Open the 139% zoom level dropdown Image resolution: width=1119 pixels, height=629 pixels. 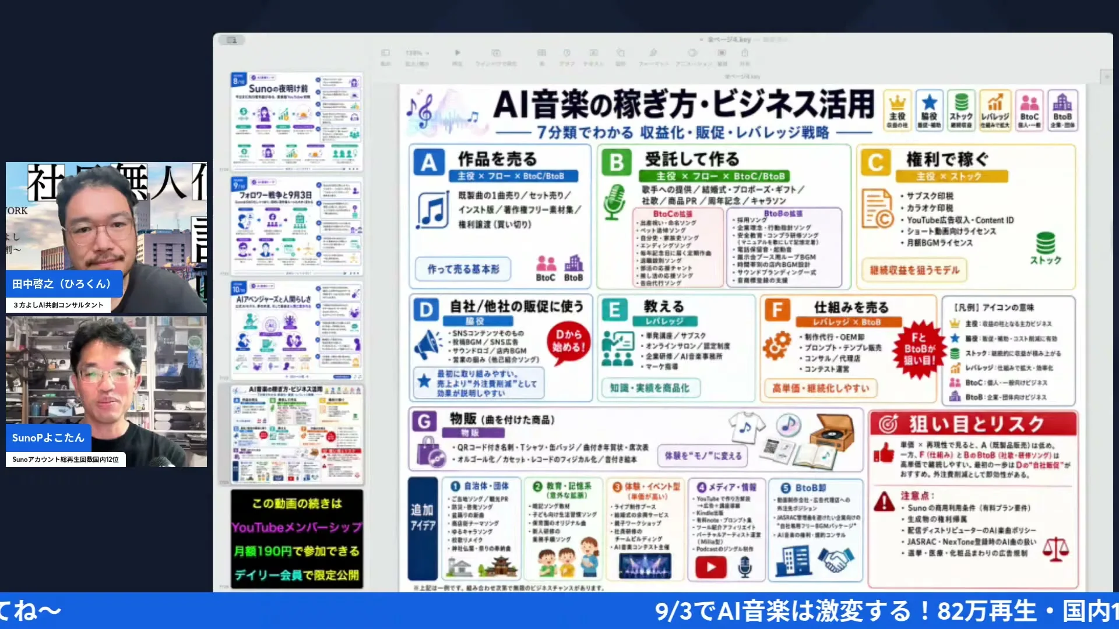(x=416, y=53)
